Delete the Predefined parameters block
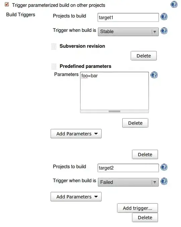Viewport: 181px width, 227px height. [135, 123]
